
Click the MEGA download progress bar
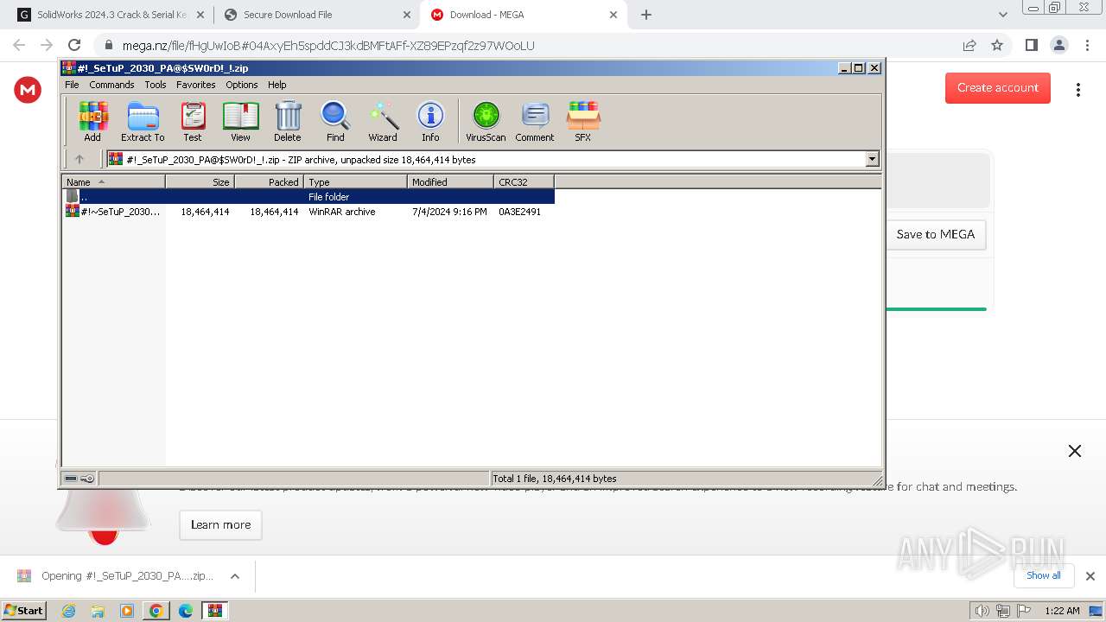(x=936, y=308)
